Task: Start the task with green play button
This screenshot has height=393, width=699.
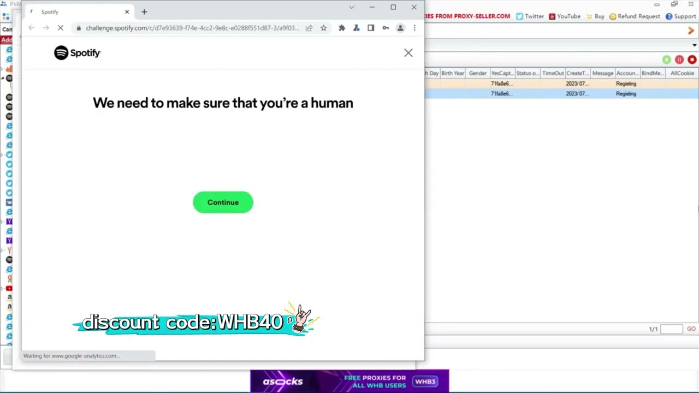Action: [x=667, y=60]
